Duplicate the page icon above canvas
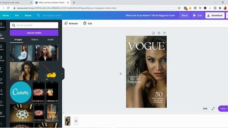The height and width of the screenshot is (128, 228). click(159, 33)
